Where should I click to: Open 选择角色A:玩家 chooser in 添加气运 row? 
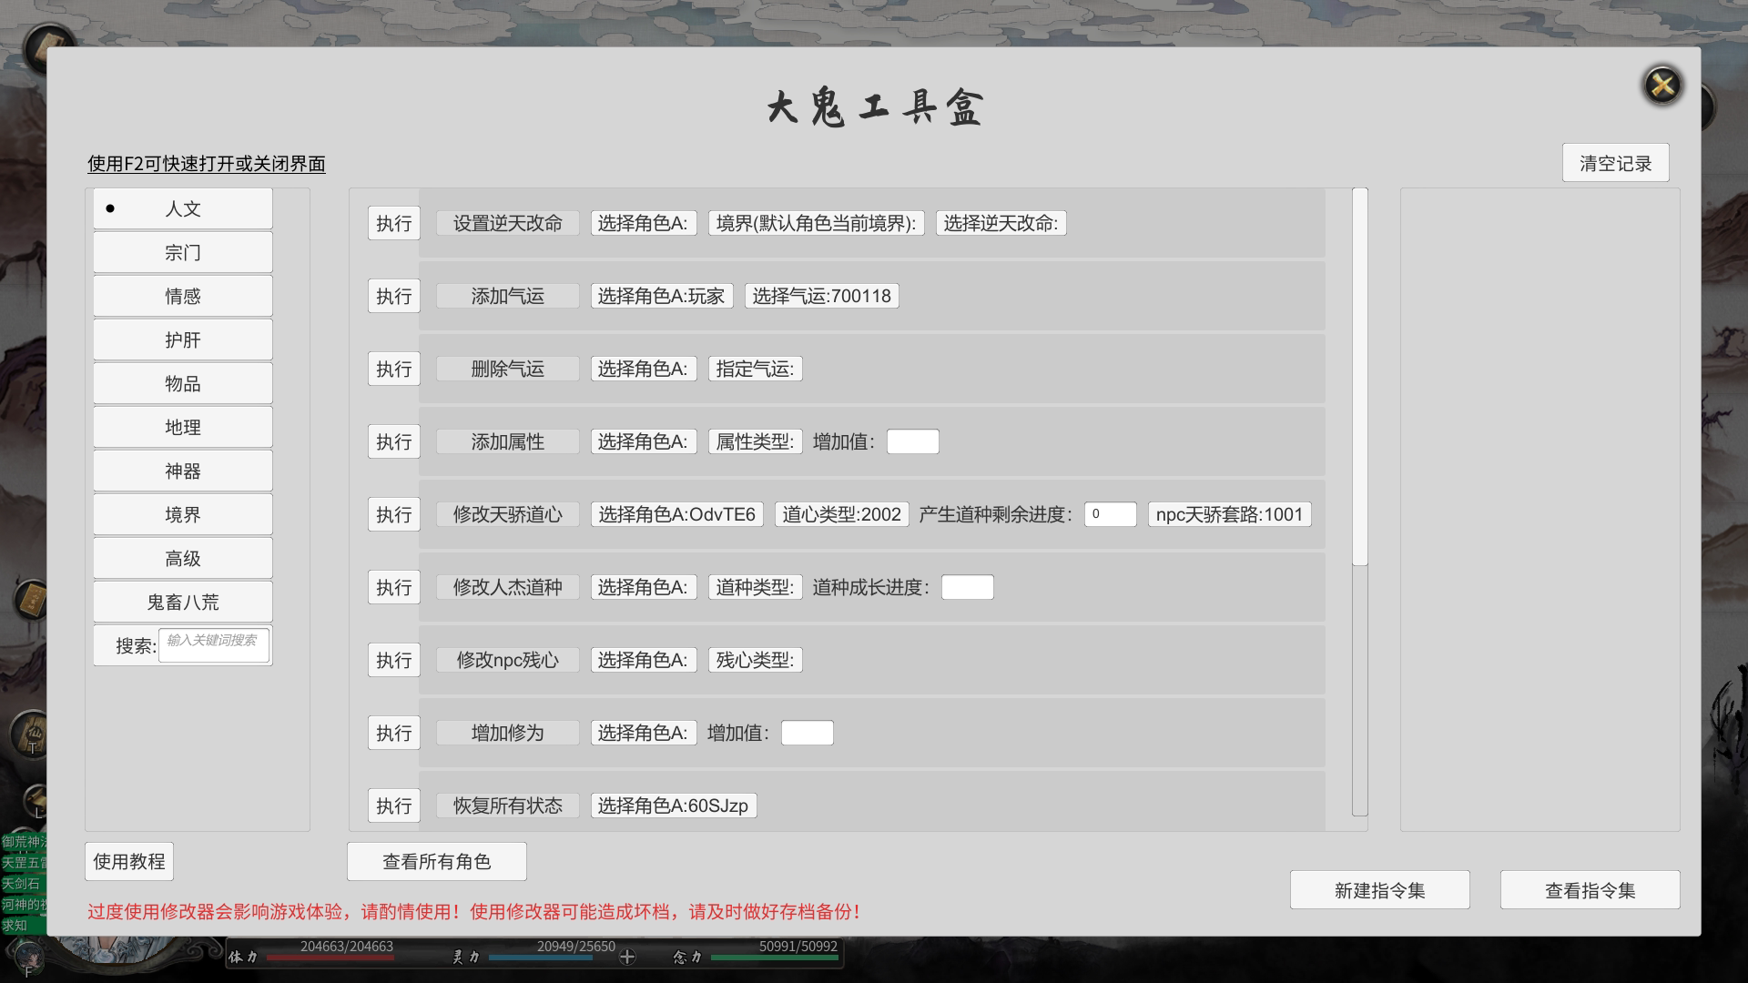(661, 296)
